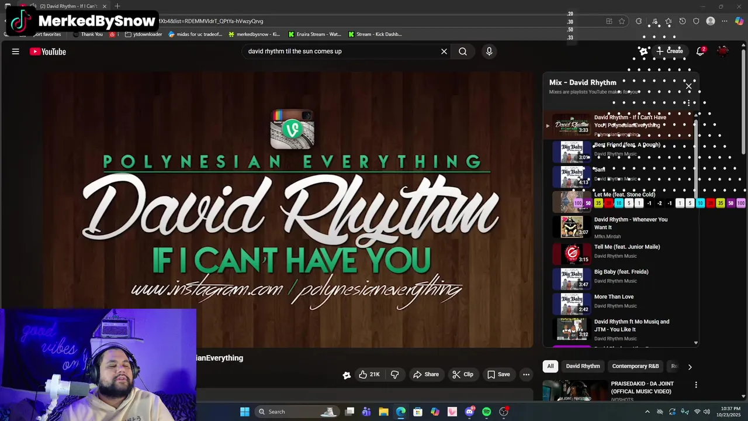Viewport: 748px width, 421px height.
Task: Open the Copilot sidebar icon
Action: tap(739, 21)
